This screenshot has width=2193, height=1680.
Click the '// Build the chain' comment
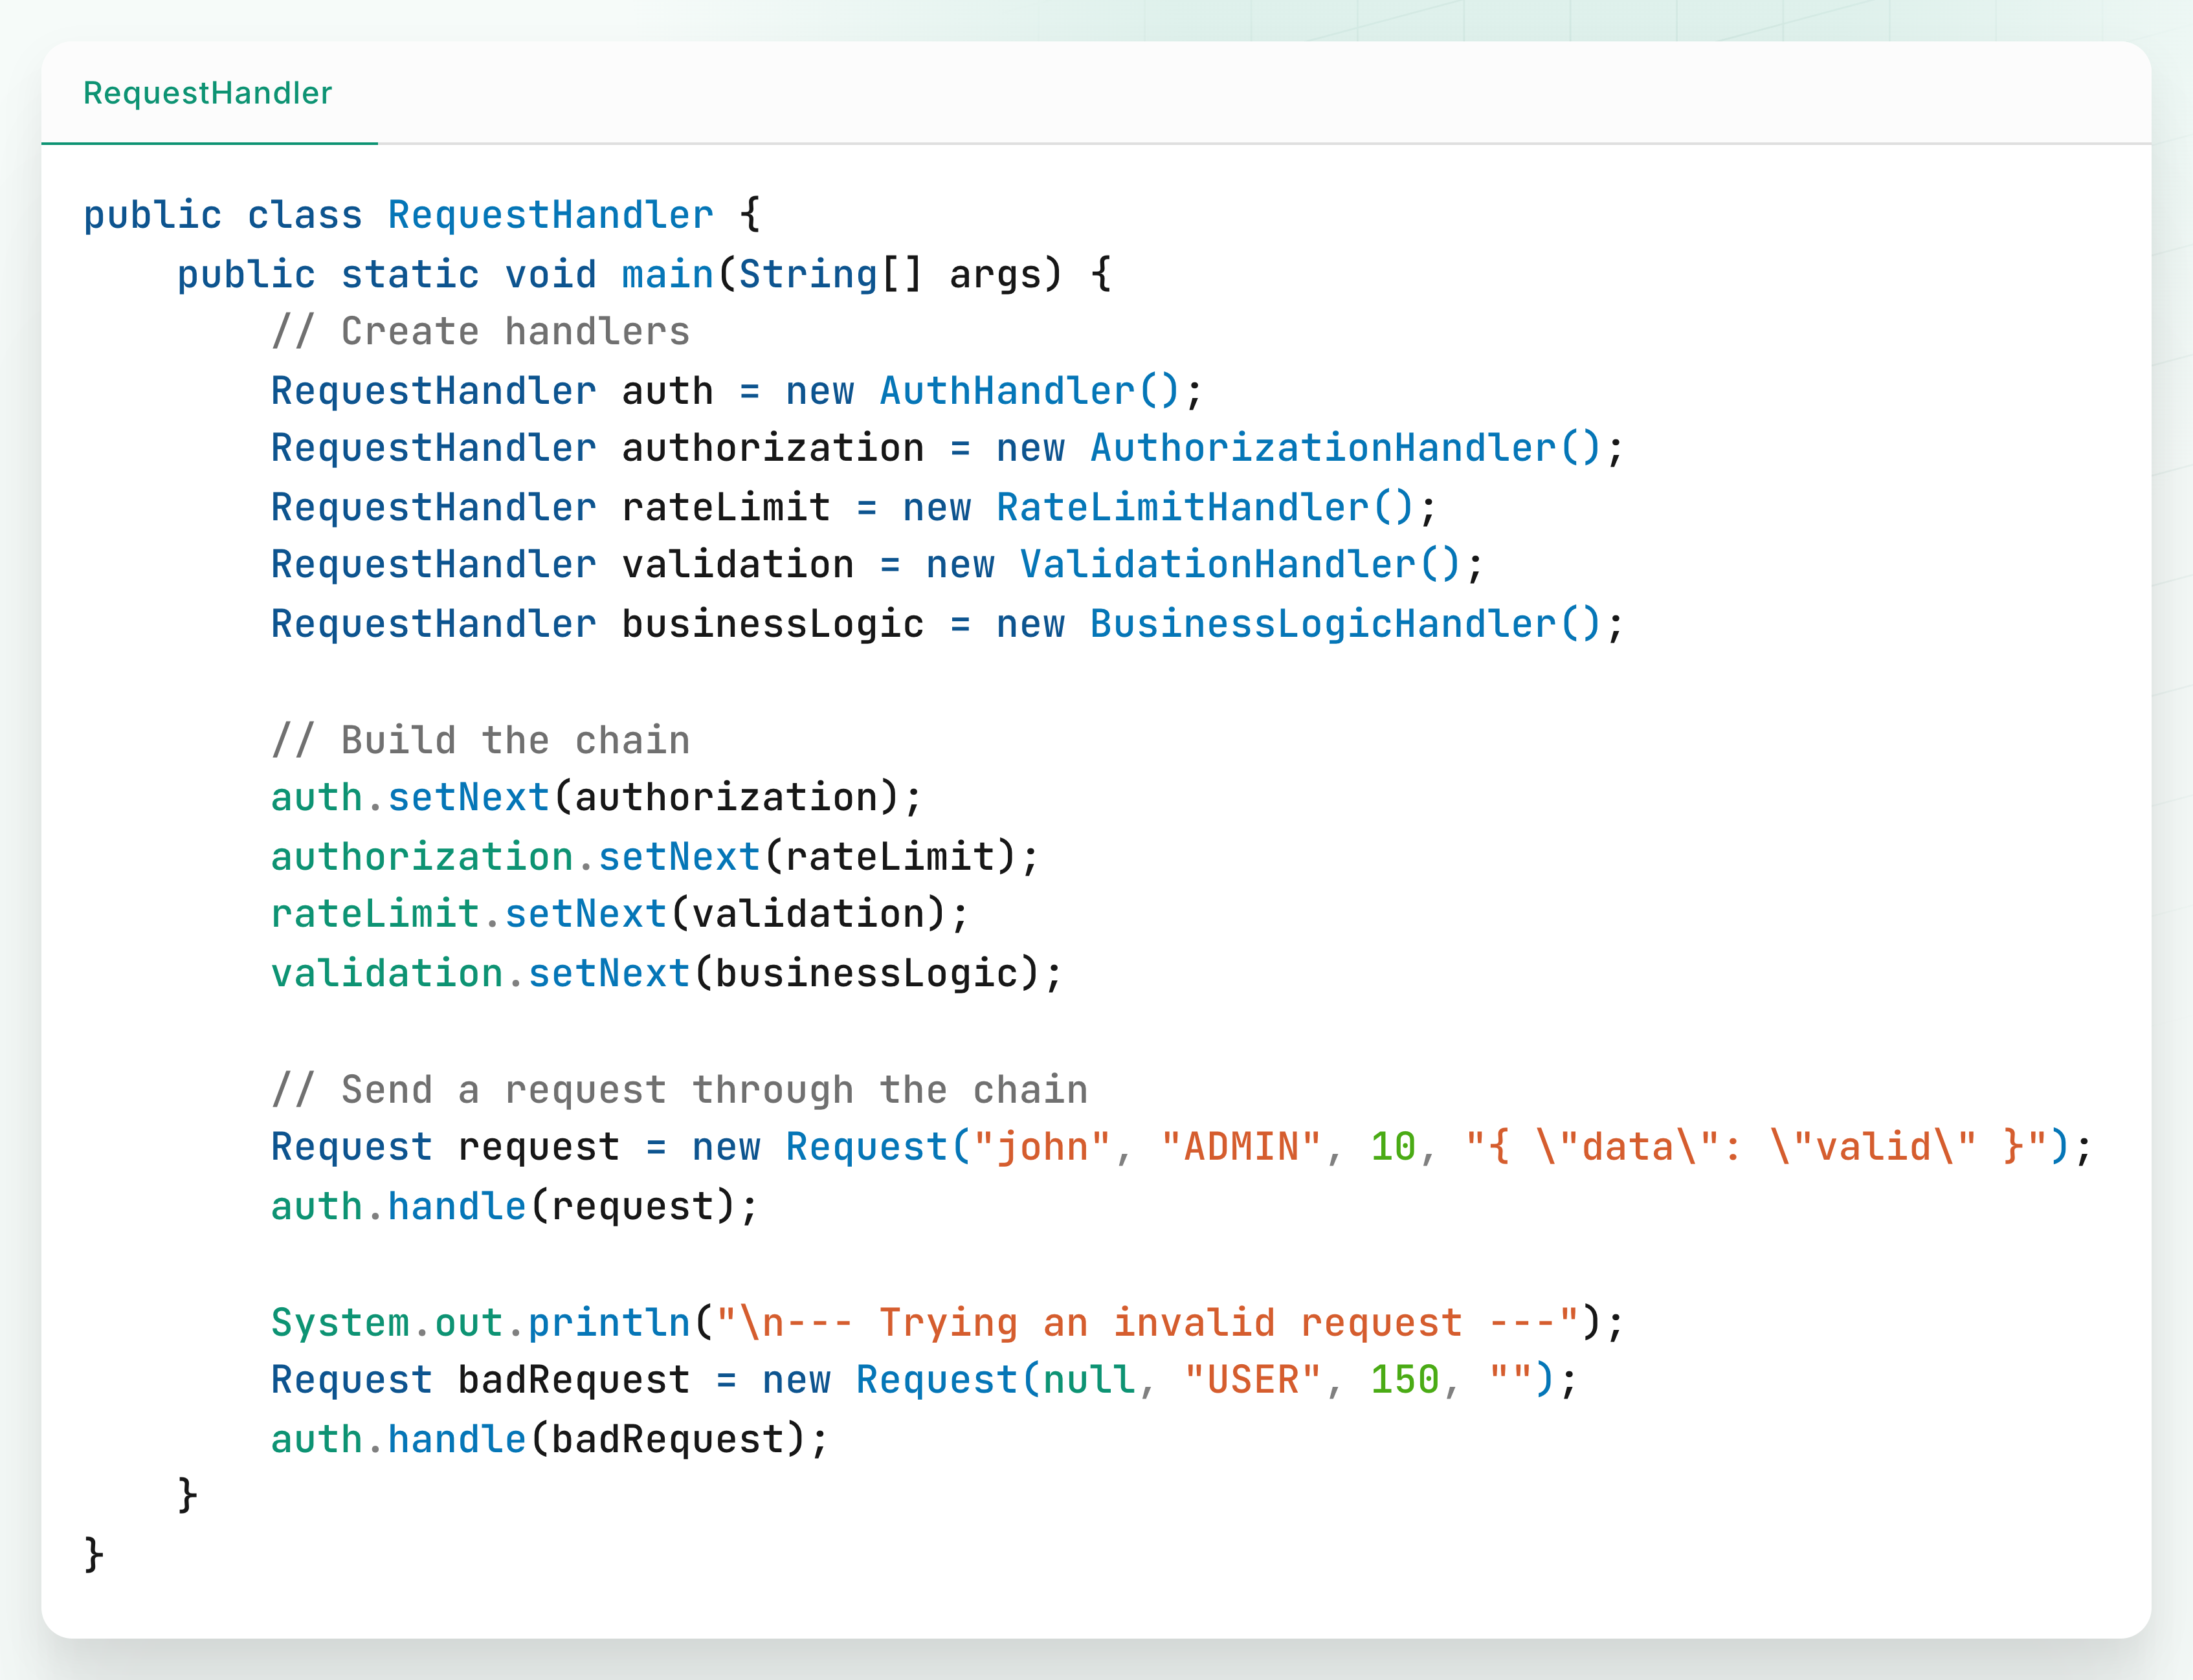pyautogui.click(x=481, y=741)
